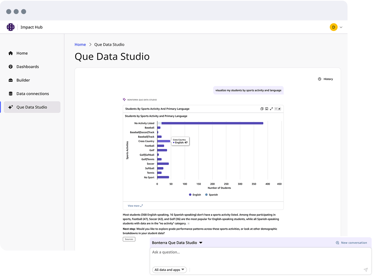Start a New conversation
Image resolution: width=373 pixels, height=276 pixels.
coord(351,243)
